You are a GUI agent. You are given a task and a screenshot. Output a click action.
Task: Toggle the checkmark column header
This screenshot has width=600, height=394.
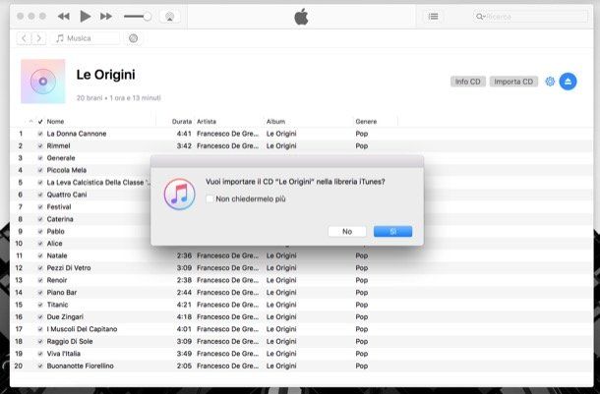click(40, 122)
